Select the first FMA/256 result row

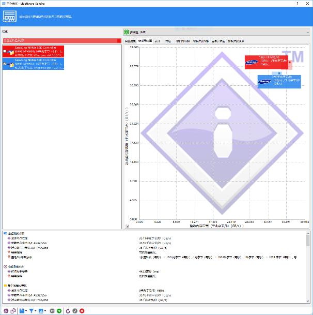pos(153,248)
